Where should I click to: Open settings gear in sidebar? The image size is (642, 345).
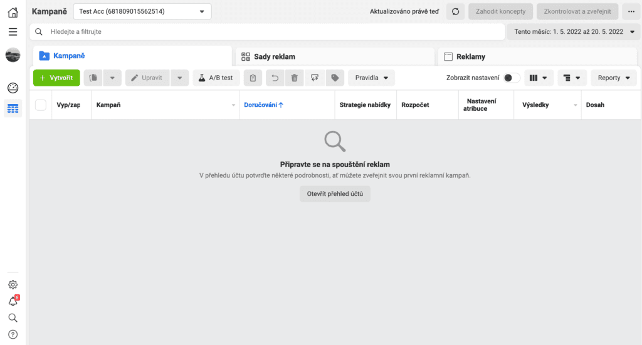[x=13, y=284]
